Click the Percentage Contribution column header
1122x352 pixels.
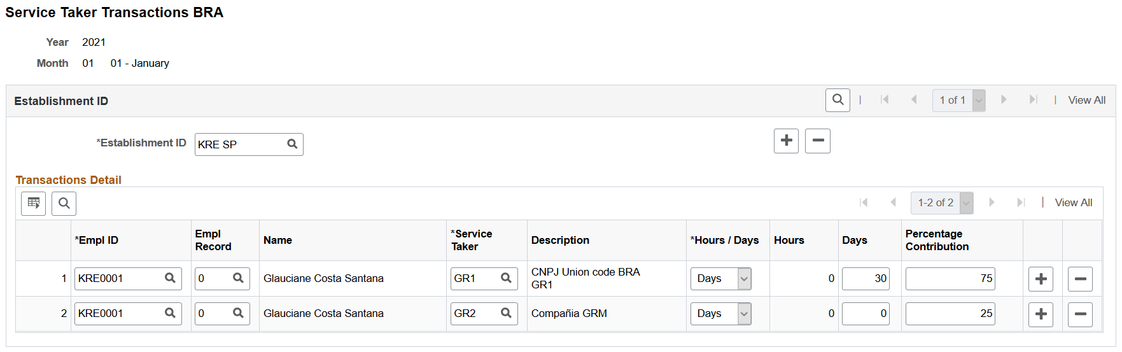pos(937,241)
